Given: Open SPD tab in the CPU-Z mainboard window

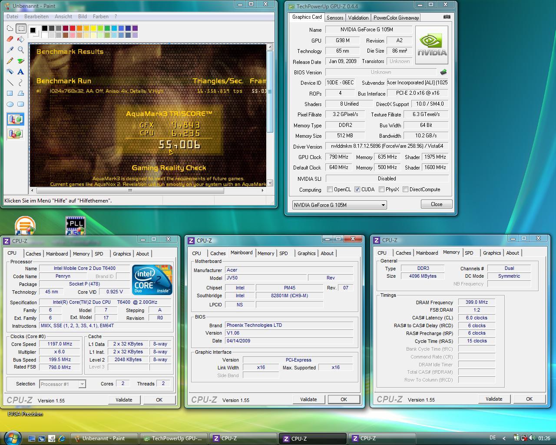Looking at the screenshot, I should coord(283,253).
